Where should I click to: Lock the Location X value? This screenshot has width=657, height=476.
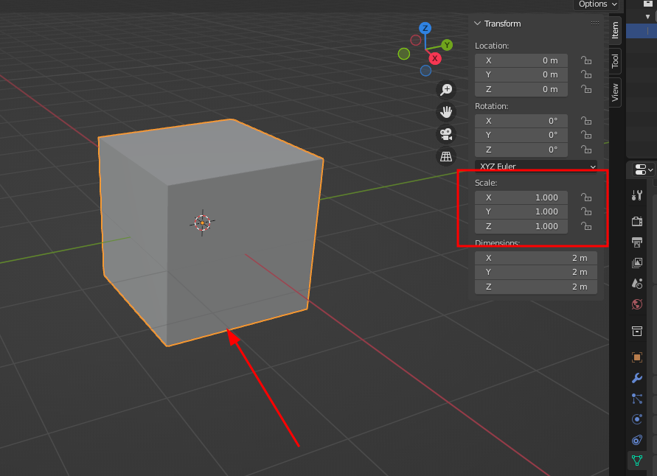pyautogui.click(x=586, y=60)
